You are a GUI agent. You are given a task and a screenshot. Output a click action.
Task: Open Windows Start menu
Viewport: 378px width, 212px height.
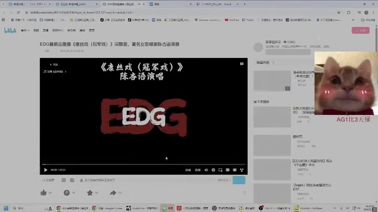point(6,208)
